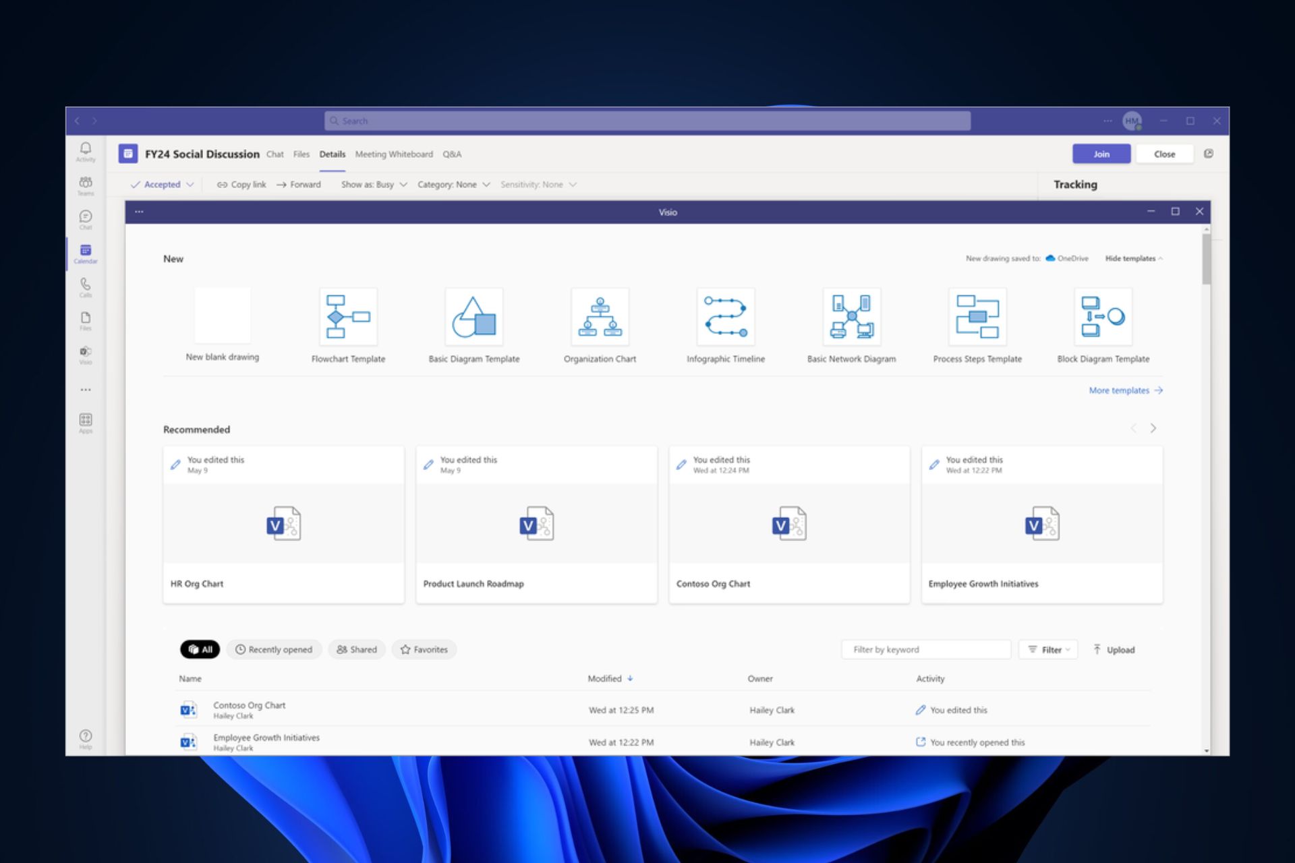Open the More templates link
The image size is (1295, 863).
1126,390
